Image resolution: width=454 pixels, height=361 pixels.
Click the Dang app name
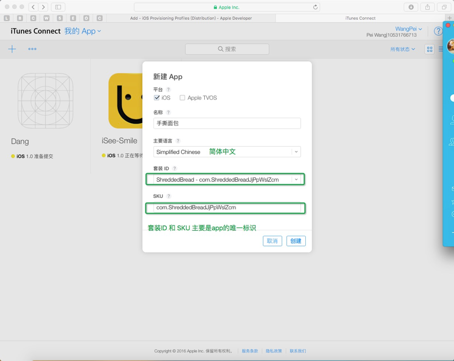click(x=20, y=141)
